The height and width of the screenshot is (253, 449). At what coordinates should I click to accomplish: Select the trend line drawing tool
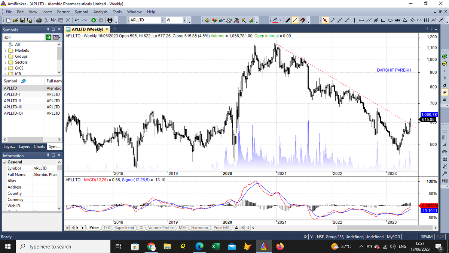pyautogui.click(x=332, y=20)
